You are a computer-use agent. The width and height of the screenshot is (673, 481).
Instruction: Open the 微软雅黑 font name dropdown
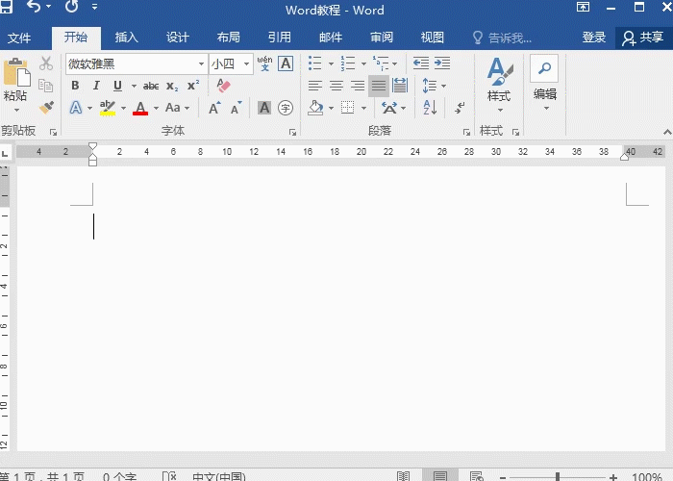[x=201, y=63]
